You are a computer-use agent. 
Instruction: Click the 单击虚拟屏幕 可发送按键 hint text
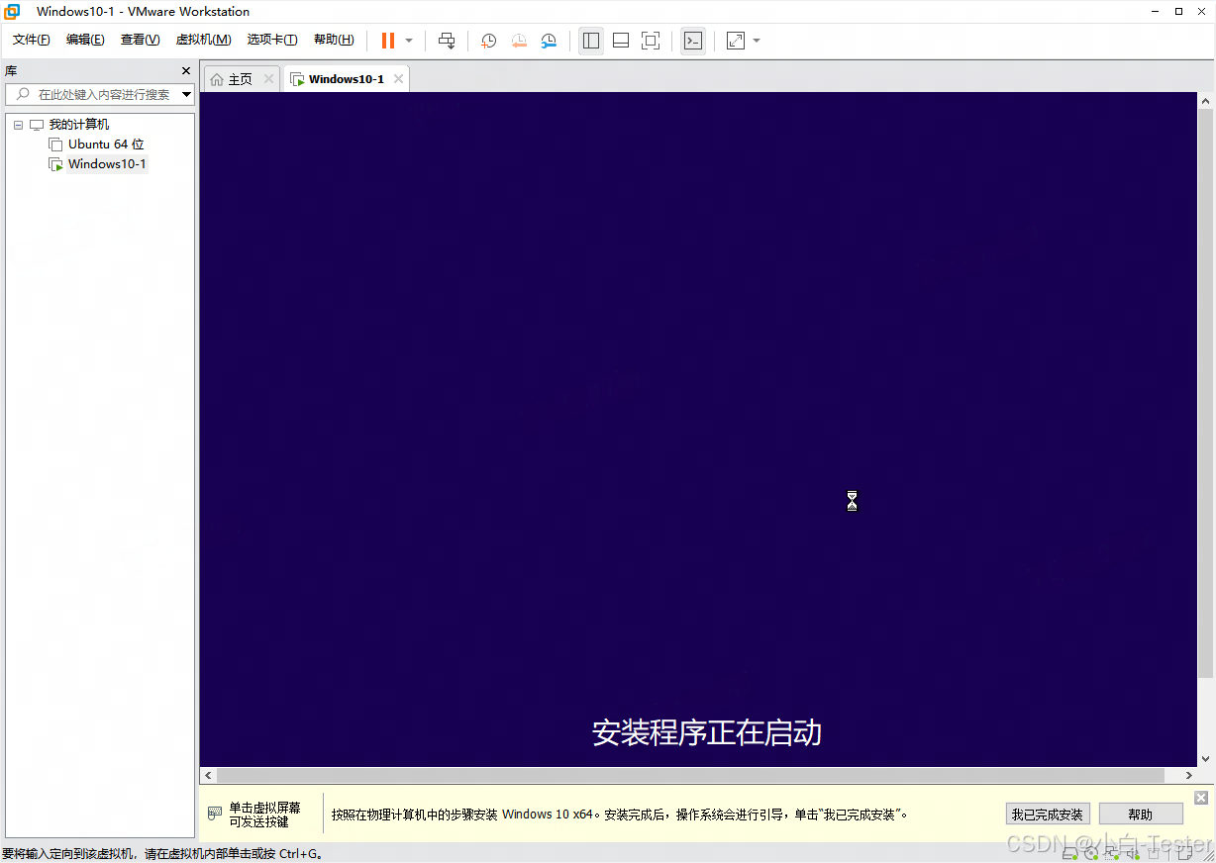tap(264, 815)
